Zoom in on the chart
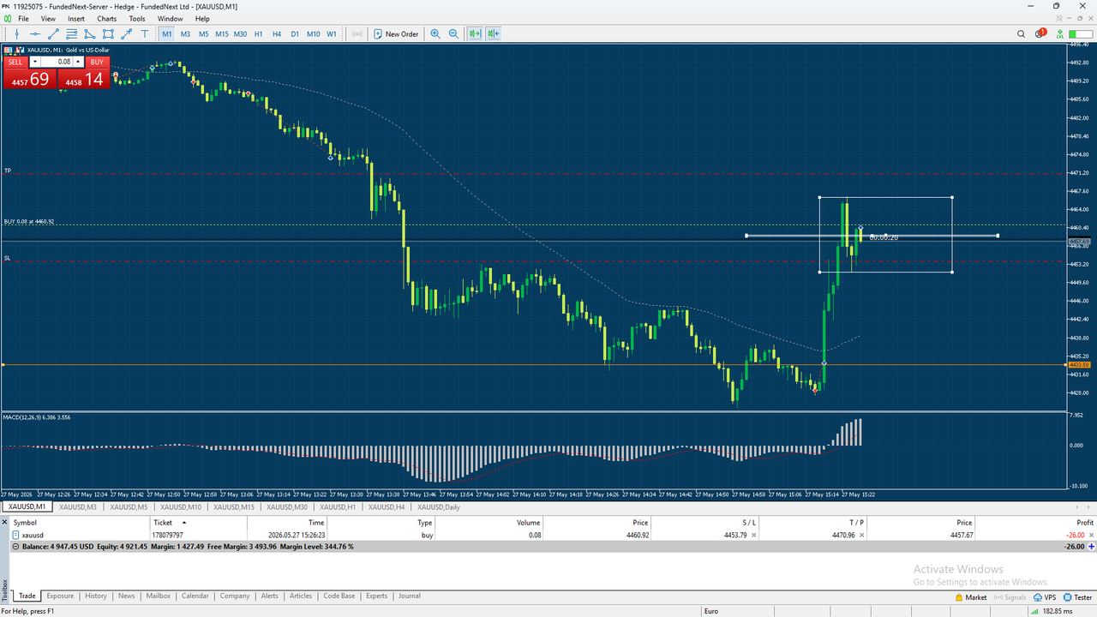Viewport: 1097px width, 617px height. [x=435, y=34]
